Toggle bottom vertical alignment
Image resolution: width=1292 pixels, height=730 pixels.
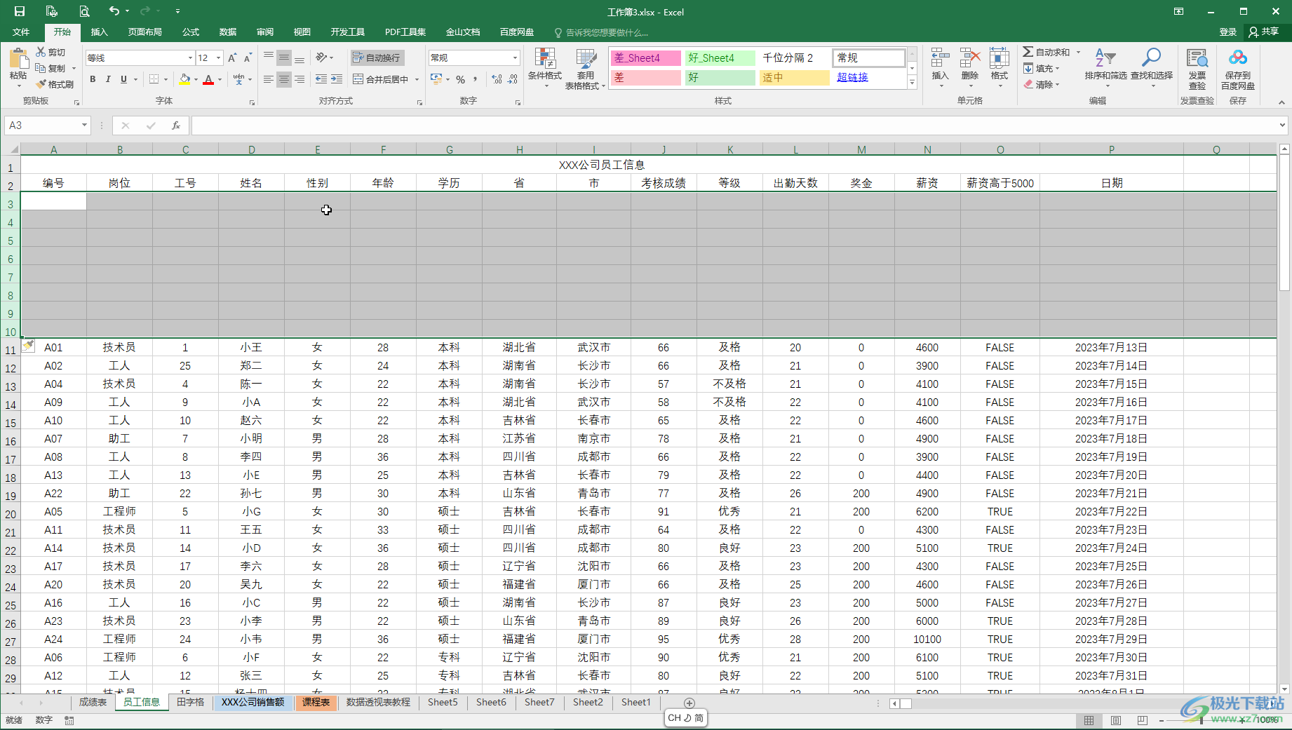(300, 58)
